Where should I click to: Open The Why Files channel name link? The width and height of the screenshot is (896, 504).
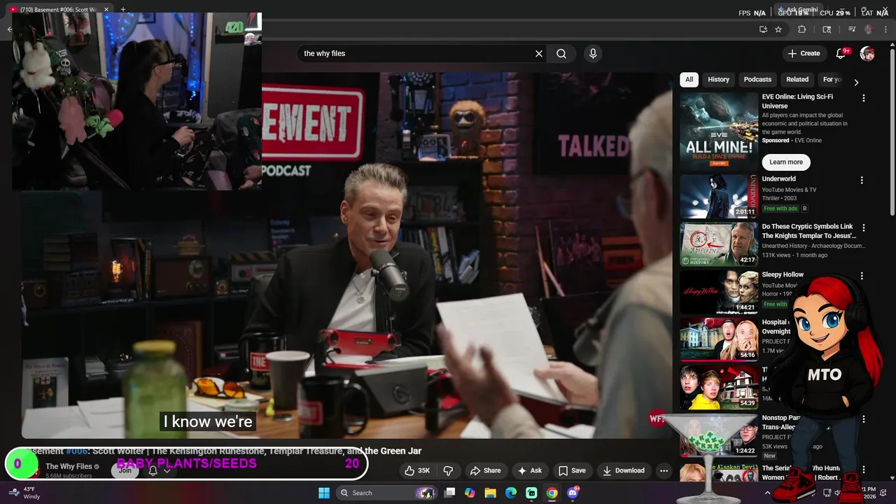click(x=69, y=467)
